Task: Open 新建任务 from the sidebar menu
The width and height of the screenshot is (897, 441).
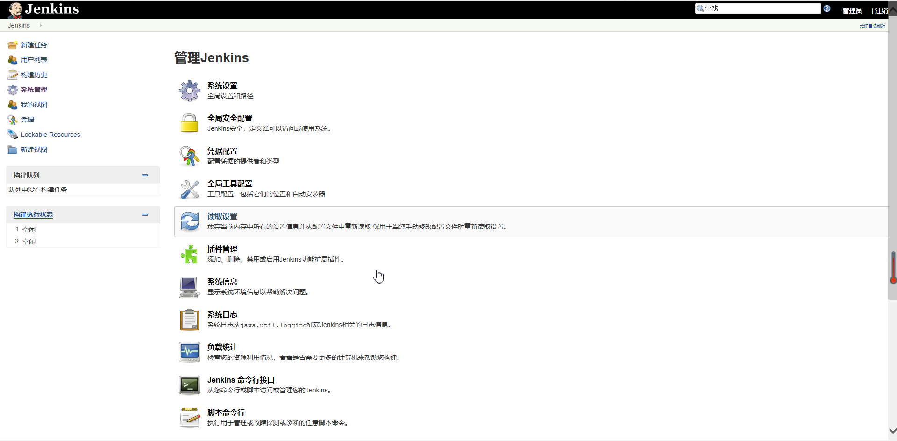Action: pyautogui.click(x=34, y=45)
